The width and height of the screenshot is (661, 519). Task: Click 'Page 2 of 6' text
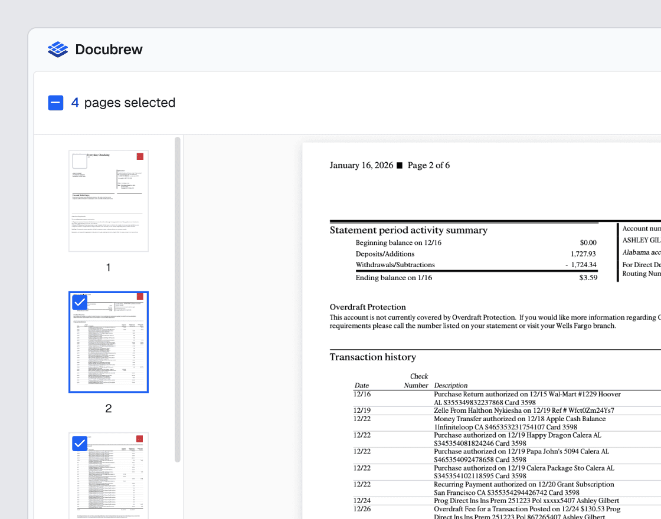pyautogui.click(x=428, y=165)
